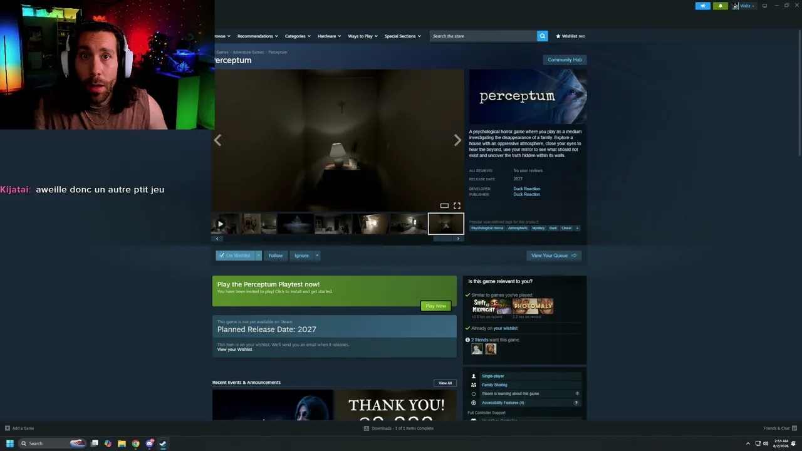The image size is (802, 451).
Task: Show hidden system tray icons
Action: 747,443
